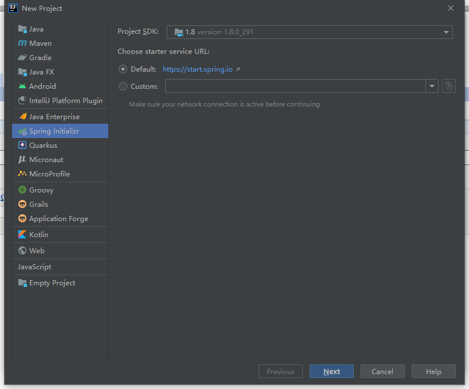Viewport: 469px width, 389px height.
Task: Expand the Custom URL history dropdown arrow
Action: coord(432,87)
